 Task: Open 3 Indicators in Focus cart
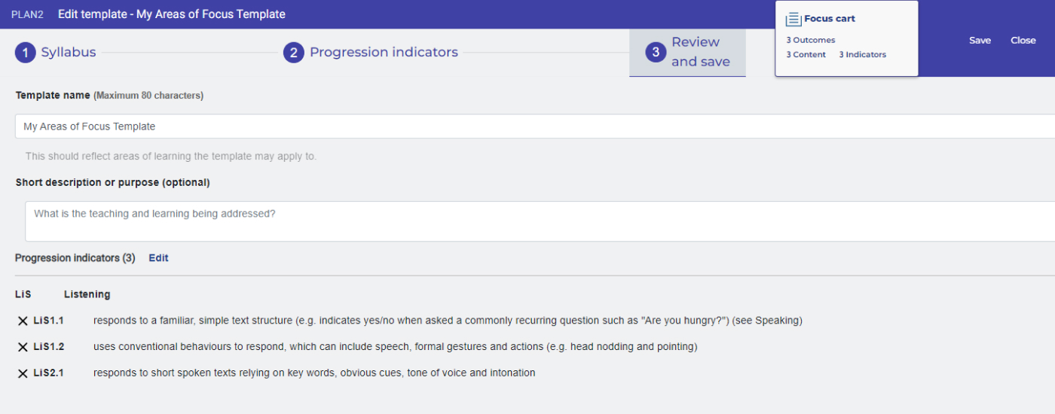click(x=862, y=55)
